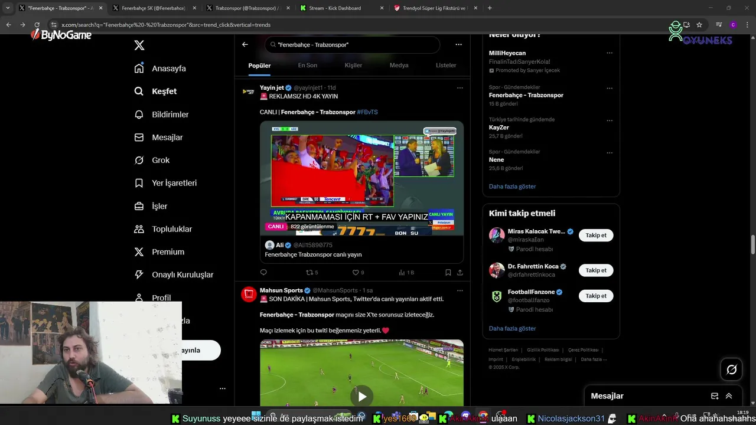This screenshot has width=756, height=425.
Task: Open the KayZer trending topic
Action: 498,127
